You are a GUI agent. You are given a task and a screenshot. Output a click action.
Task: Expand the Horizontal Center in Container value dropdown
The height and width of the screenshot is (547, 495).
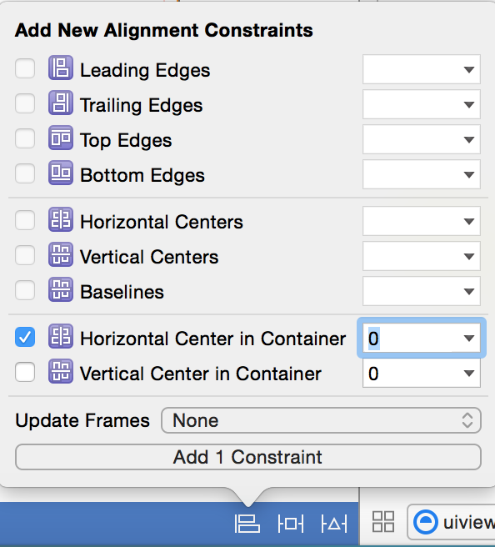coord(469,338)
